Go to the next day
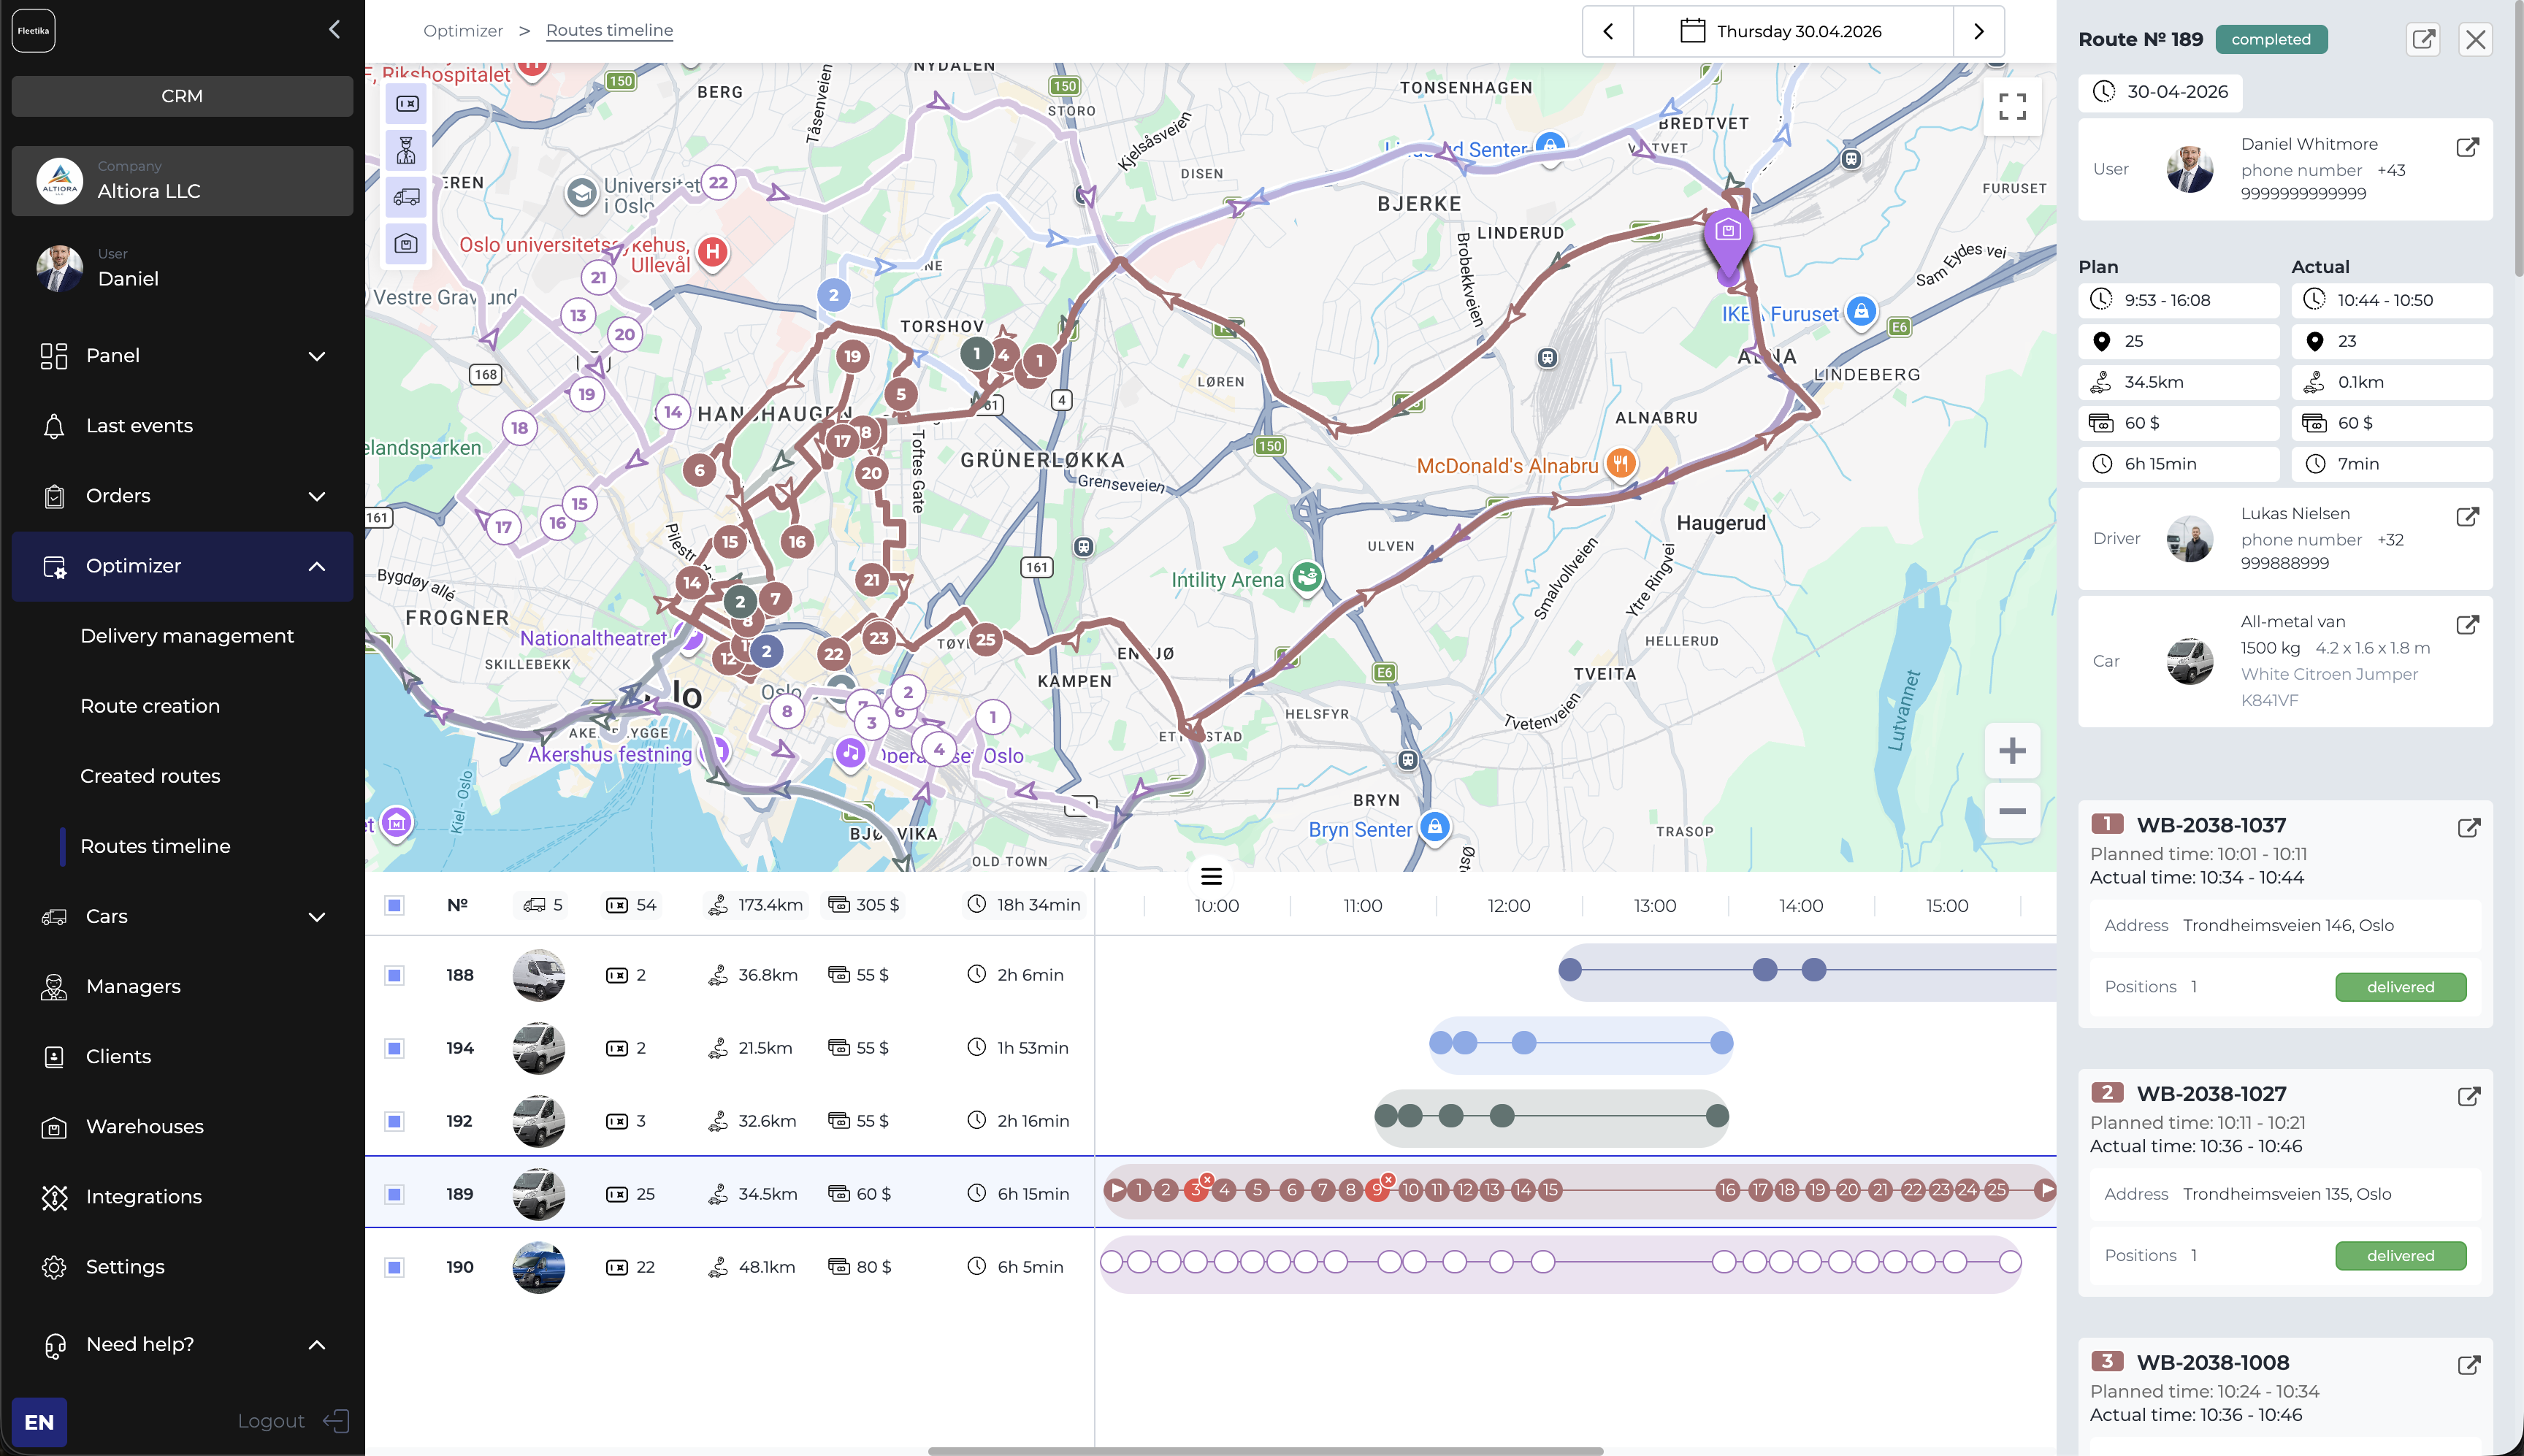This screenshot has width=2524, height=1456. pyautogui.click(x=1978, y=31)
